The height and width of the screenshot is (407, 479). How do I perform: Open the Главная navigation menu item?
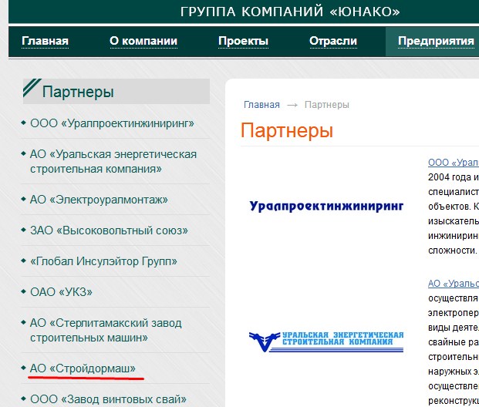click(45, 41)
